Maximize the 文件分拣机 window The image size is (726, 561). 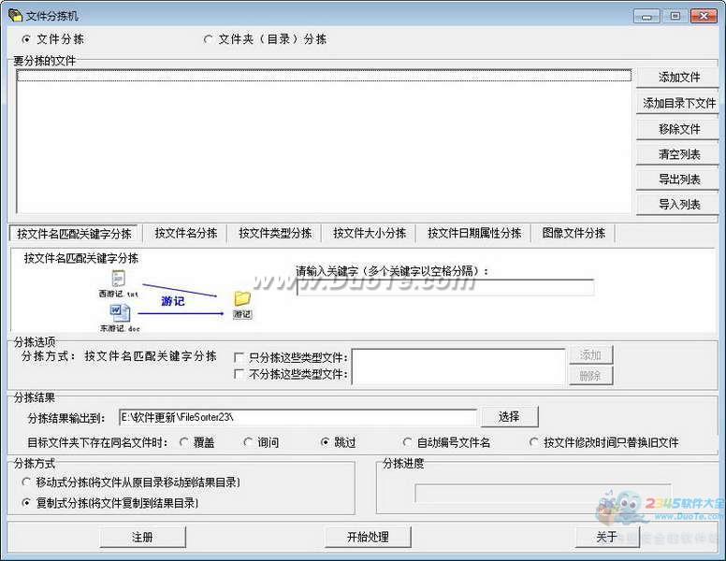click(x=675, y=16)
